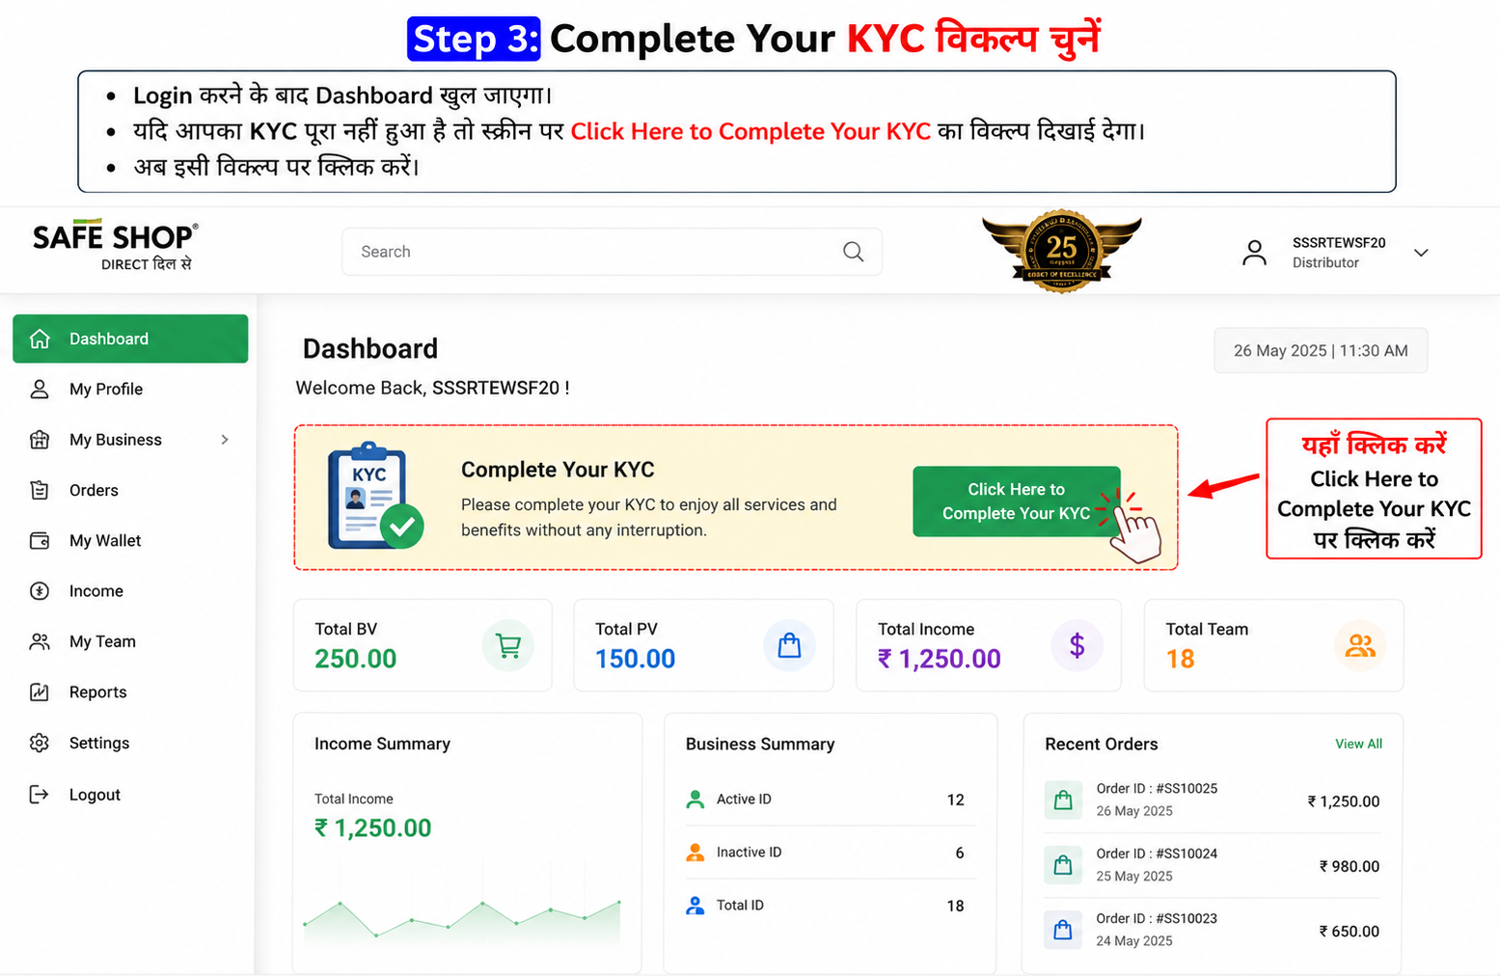Open Settings from the sidebar
Image resolution: width=1500 pixels, height=976 pixels.
click(130, 743)
